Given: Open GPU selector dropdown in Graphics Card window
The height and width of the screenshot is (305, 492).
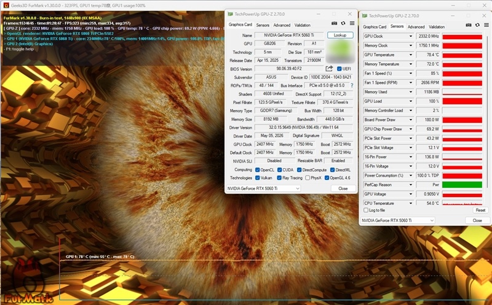Looking at the screenshot, I should click(x=263, y=188).
